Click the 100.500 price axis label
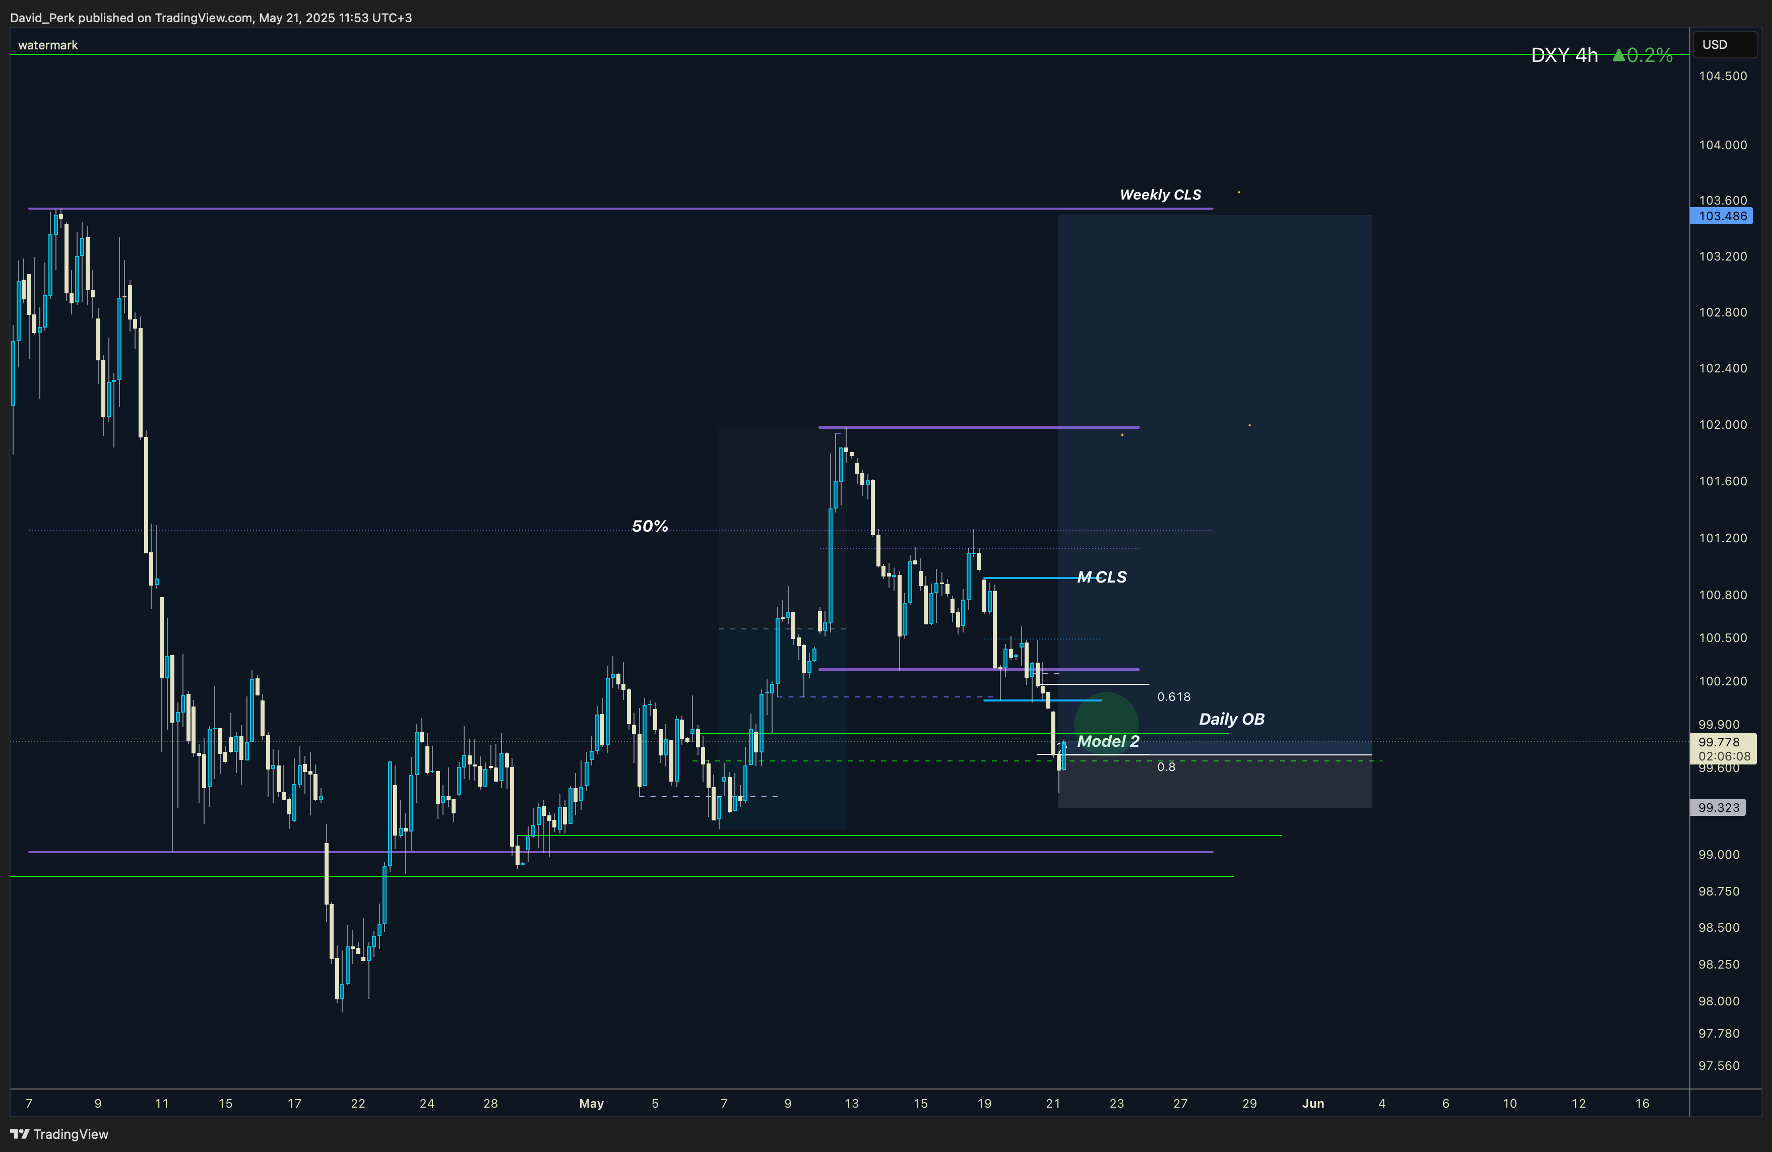1772x1152 pixels. click(x=1723, y=638)
